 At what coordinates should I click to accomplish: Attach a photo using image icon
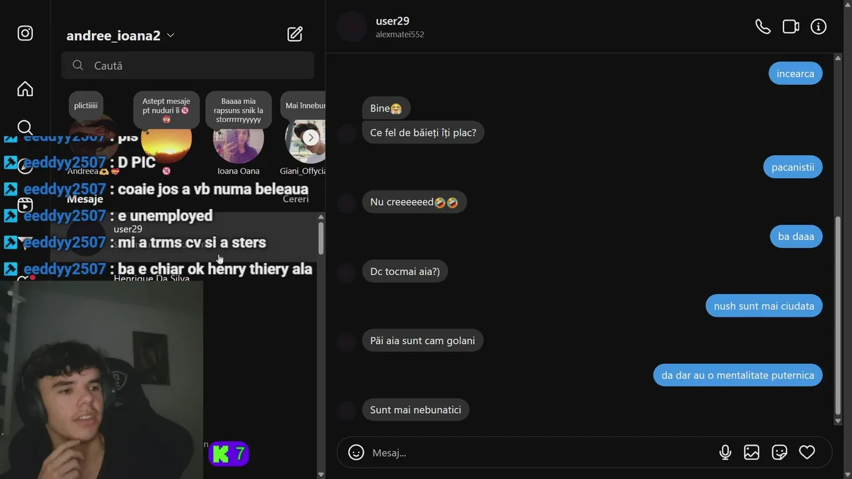point(751,452)
